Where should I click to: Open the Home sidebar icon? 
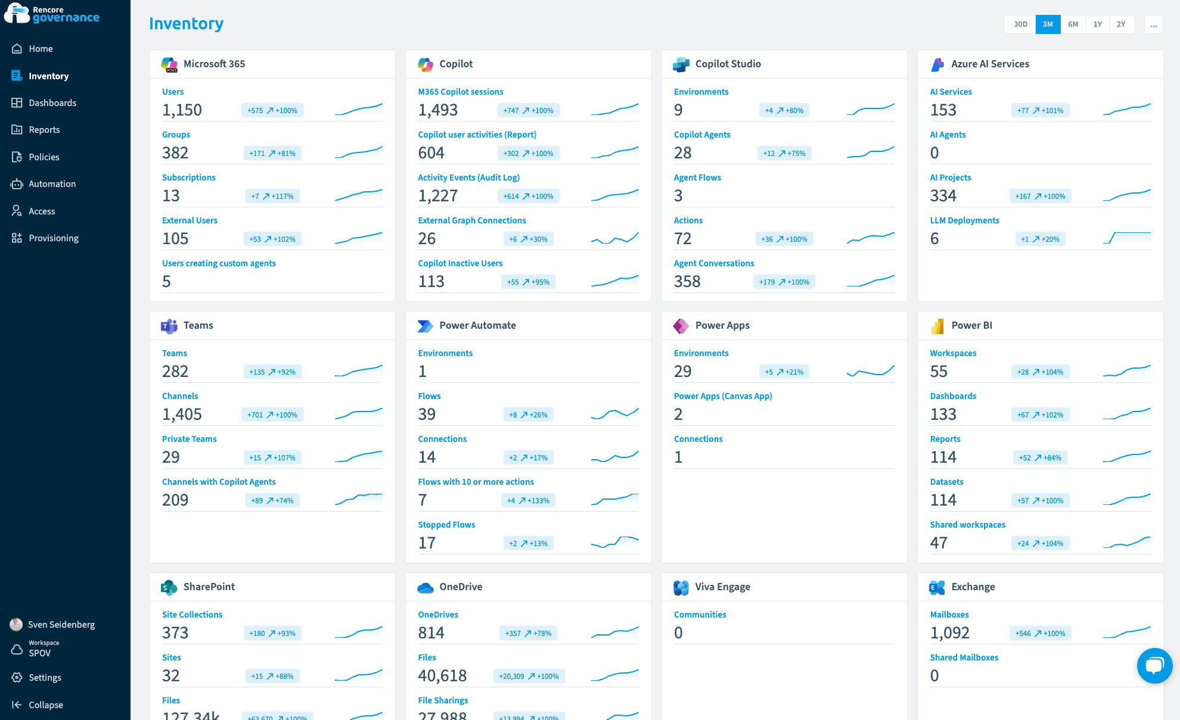(17, 48)
